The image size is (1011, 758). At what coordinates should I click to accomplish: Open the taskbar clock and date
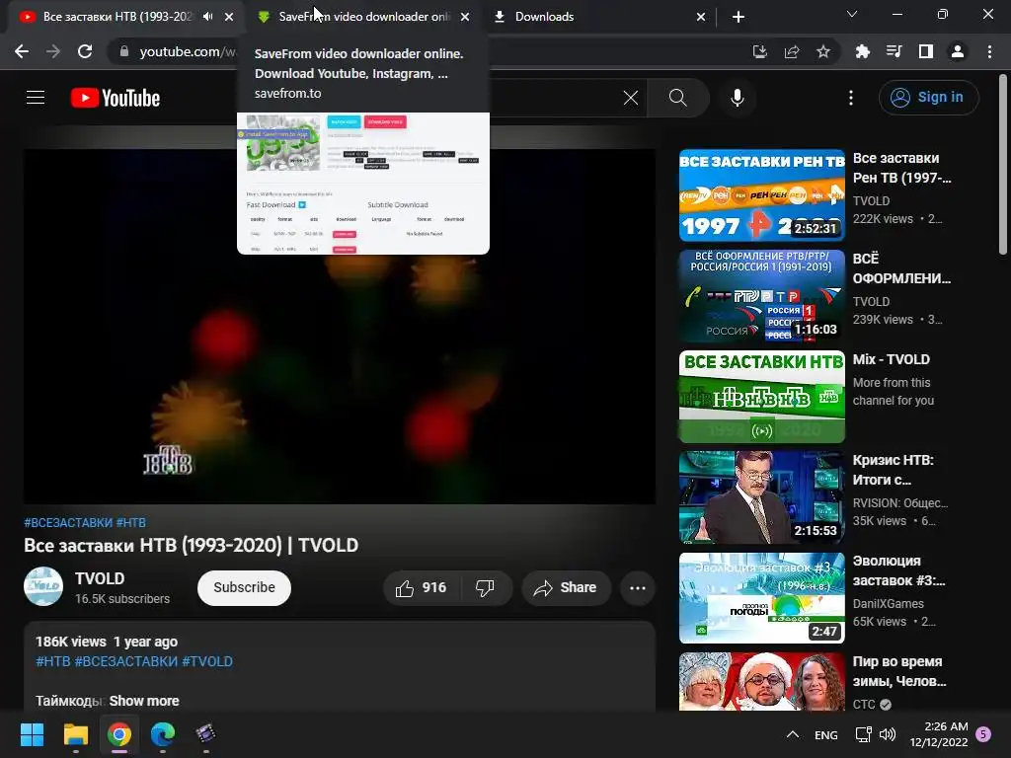939,734
